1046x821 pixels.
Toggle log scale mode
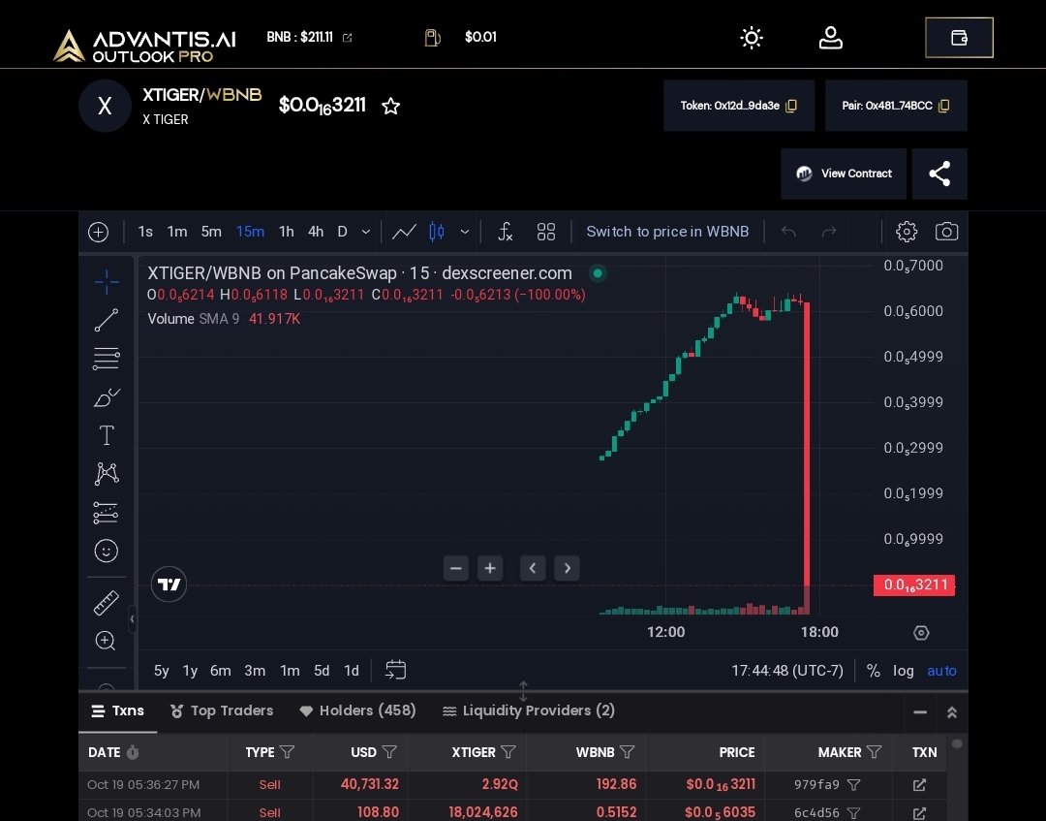904,671
